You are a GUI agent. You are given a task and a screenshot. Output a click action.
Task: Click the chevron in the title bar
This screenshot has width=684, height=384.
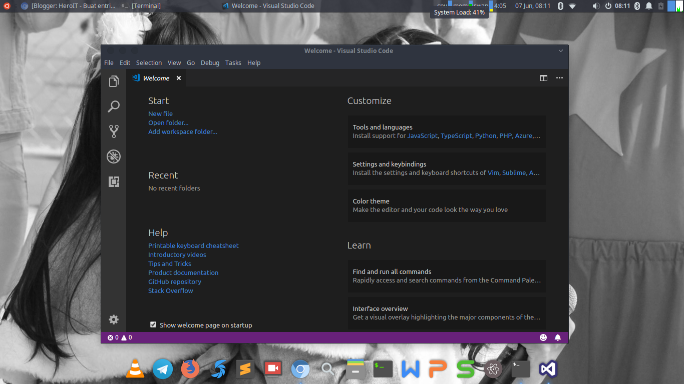560,50
